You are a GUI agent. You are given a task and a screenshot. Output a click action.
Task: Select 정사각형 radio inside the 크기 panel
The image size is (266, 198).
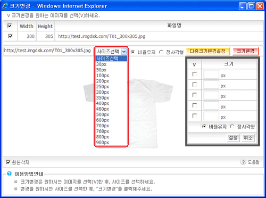(232, 127)
